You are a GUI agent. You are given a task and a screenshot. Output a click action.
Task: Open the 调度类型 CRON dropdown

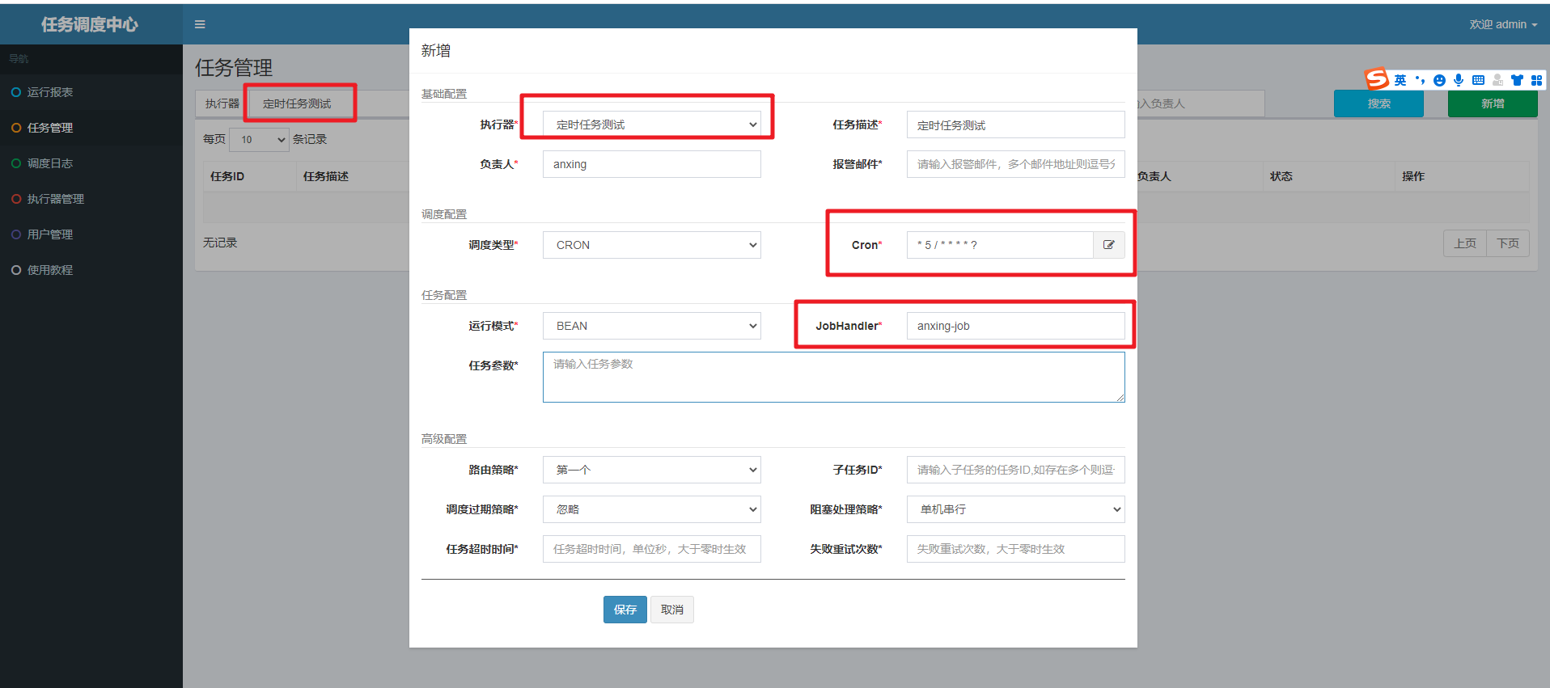tap(652, 245)
